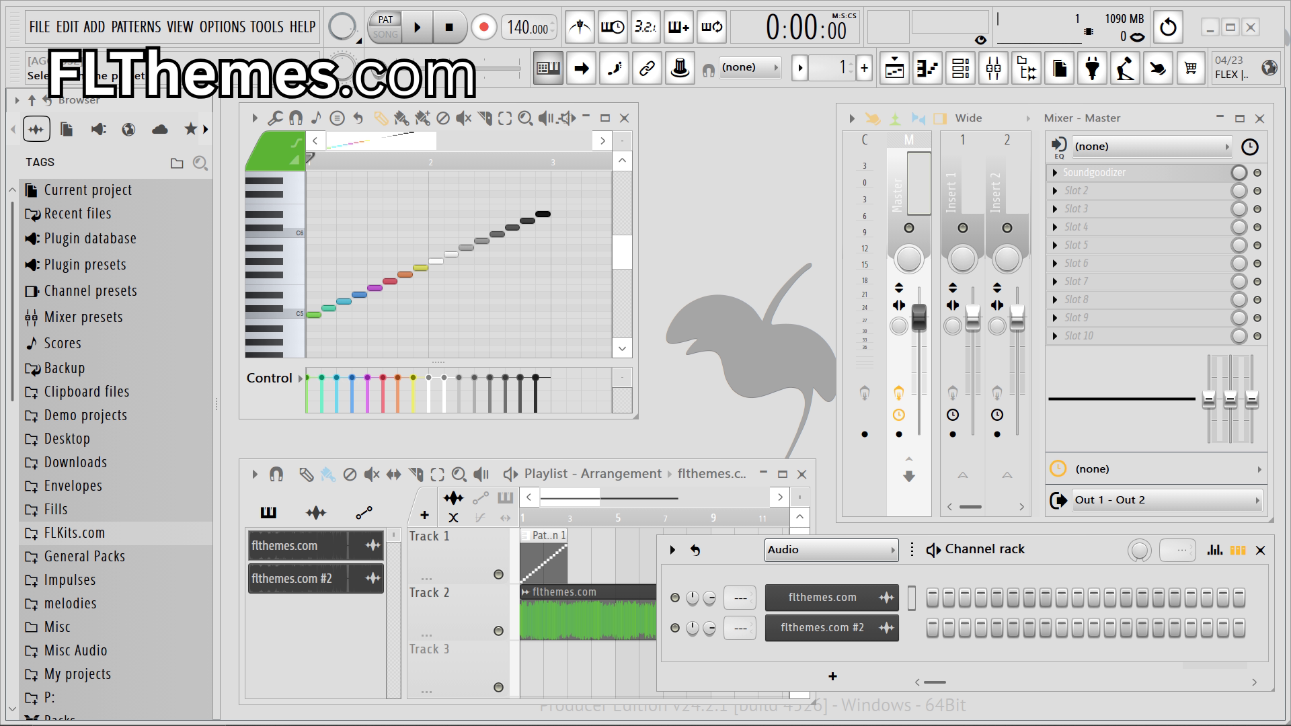Open the HELP menu

[303, 27]
